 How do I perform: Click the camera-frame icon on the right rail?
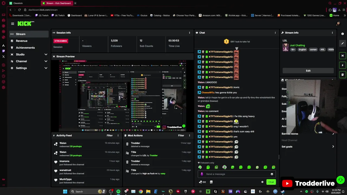coord(343,56)
